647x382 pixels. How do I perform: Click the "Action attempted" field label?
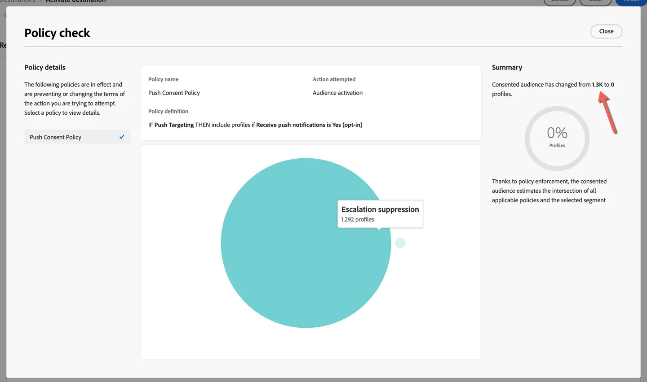(334, 79)
